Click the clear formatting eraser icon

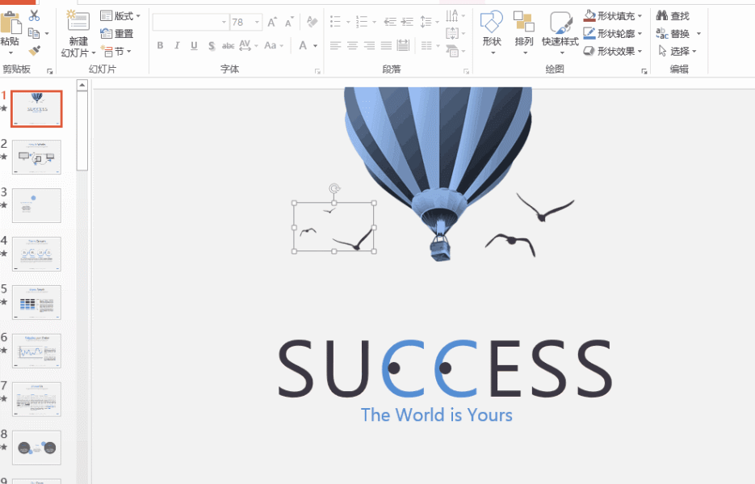point(312,22)
